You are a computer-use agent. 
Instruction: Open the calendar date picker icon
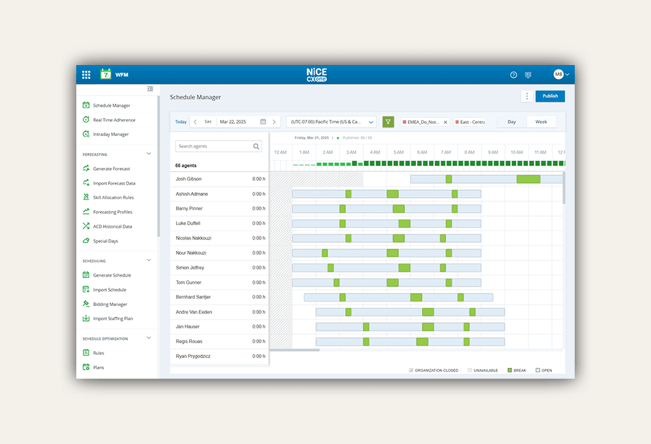[263, 122]
